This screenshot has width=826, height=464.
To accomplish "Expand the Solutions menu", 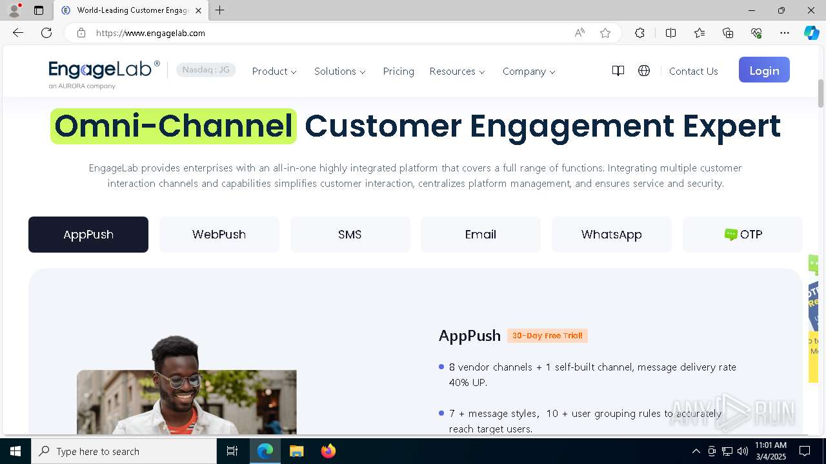I will [x=340, y=71].
